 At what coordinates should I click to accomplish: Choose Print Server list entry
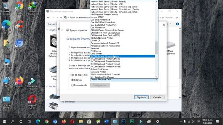122,51
